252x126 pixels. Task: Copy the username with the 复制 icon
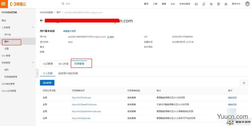coord(110,37)
